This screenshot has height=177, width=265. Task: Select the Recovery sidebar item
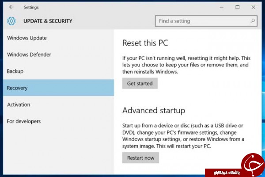(58, 88)
